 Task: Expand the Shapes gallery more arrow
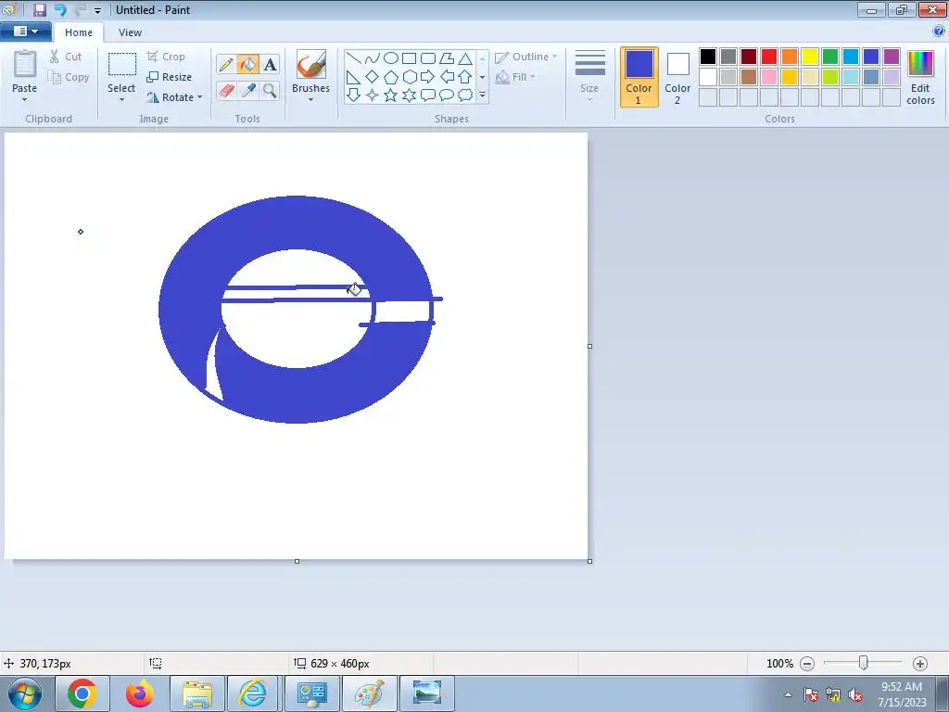pyautogui.click(x=482, y=95)
